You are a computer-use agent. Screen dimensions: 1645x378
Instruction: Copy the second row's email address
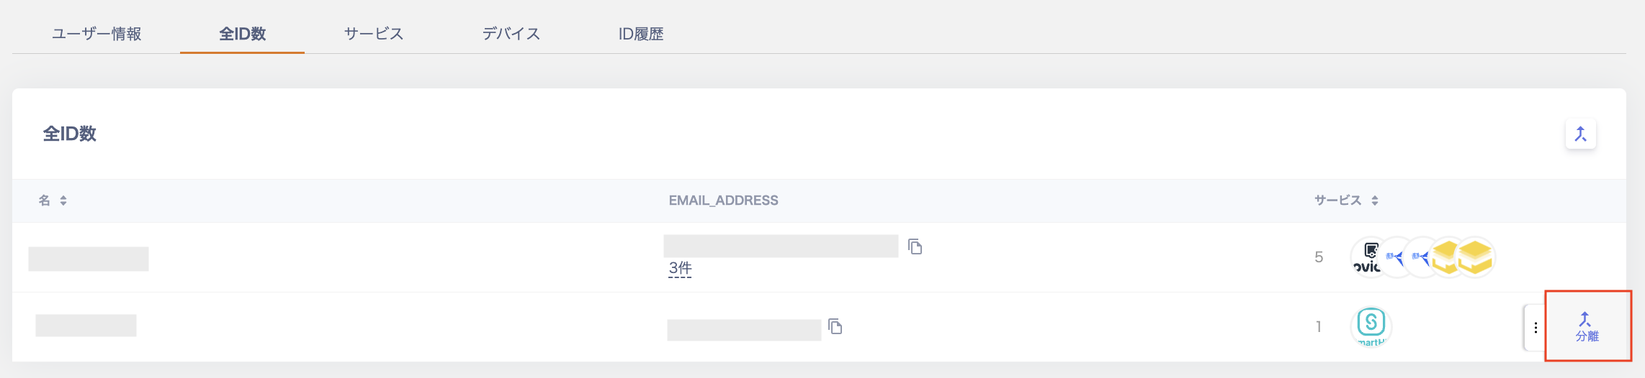point(835,327)
